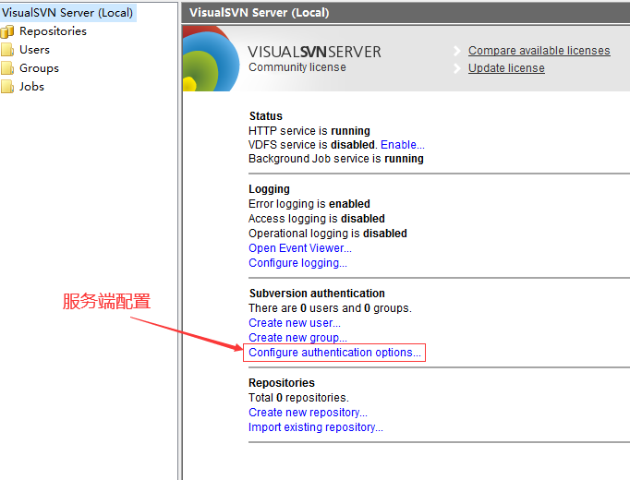The image size is (630, 480).
Task: Click the Jobs folder icon
Action: [7, 87]
